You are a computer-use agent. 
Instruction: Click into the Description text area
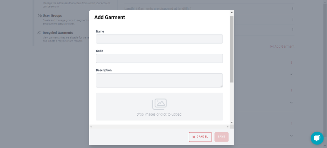coord(159,80)
